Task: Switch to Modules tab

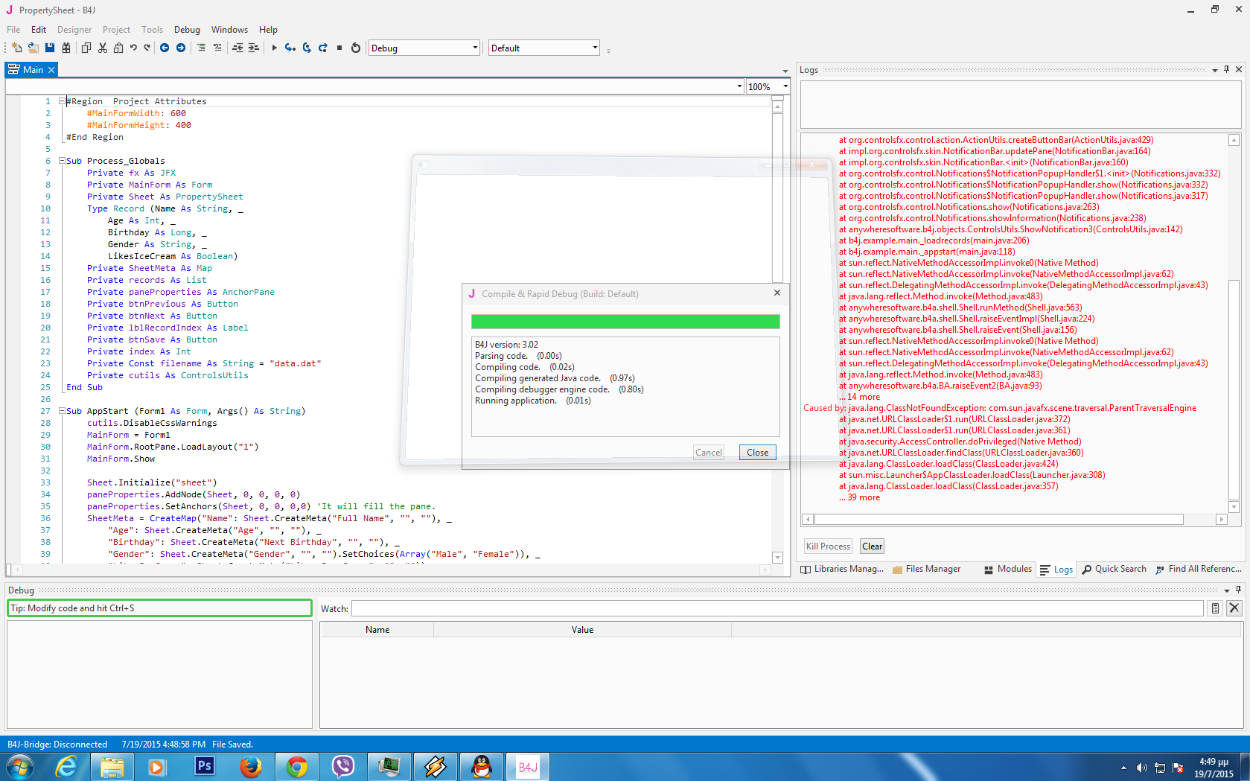Action: (1008, 569)
